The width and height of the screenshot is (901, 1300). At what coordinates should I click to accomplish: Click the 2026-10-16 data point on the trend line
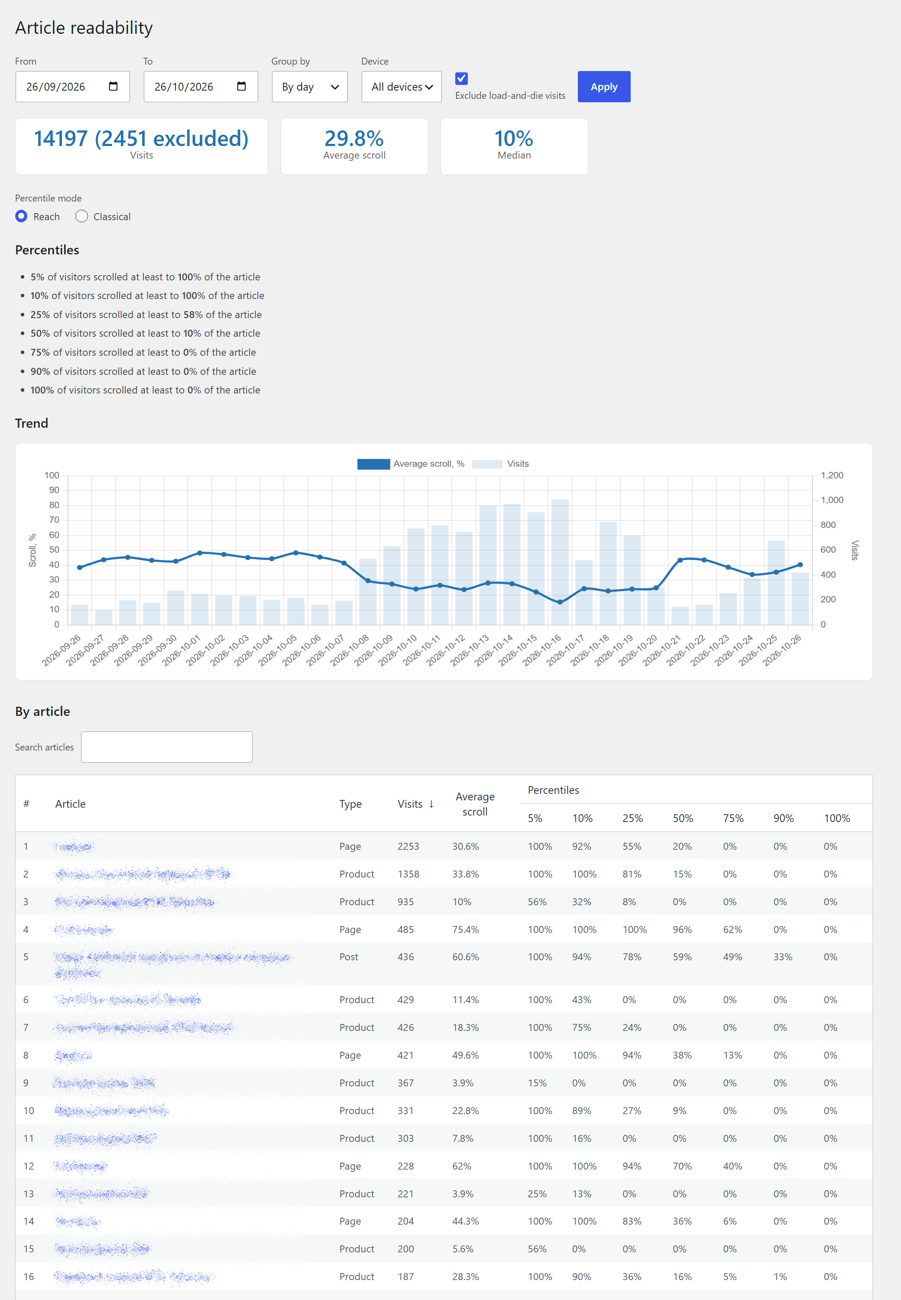tap(560, 602)
